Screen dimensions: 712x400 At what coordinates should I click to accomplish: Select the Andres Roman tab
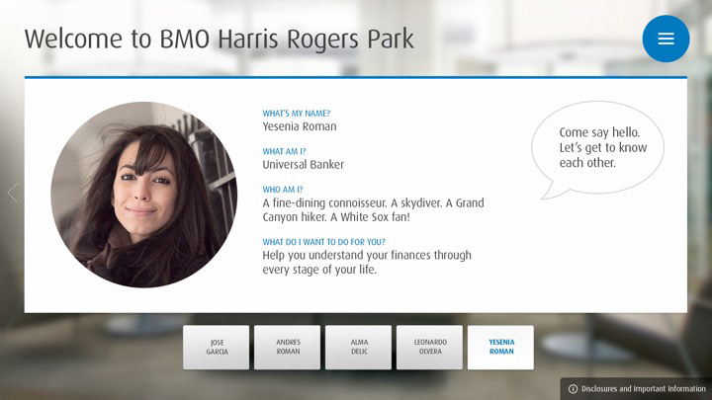287,347
